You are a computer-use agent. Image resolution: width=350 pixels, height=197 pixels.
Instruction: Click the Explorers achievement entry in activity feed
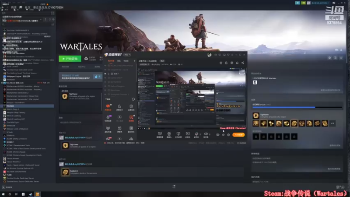coord(152,172)
